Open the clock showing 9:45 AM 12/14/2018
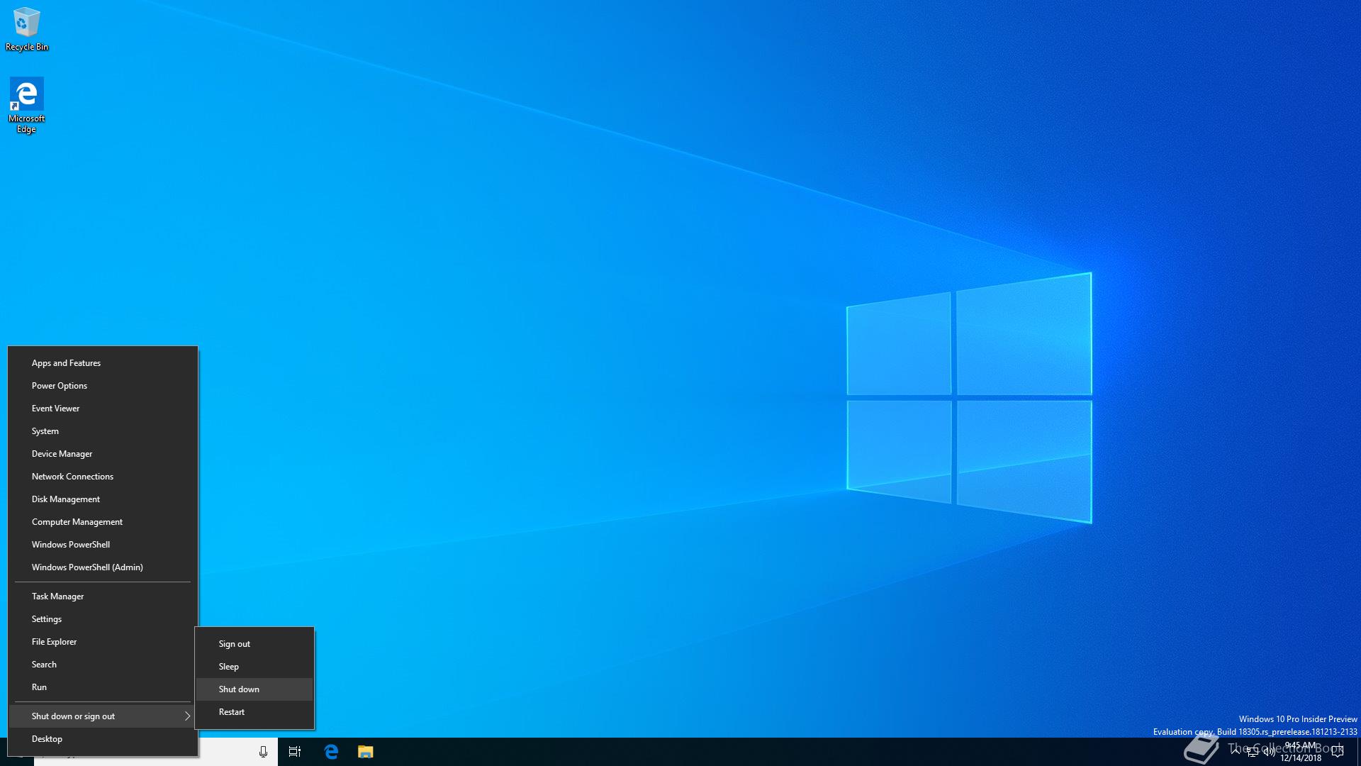Image resolution: width=1361 pixels, height=766 pixels. (x=1301, y=752)
